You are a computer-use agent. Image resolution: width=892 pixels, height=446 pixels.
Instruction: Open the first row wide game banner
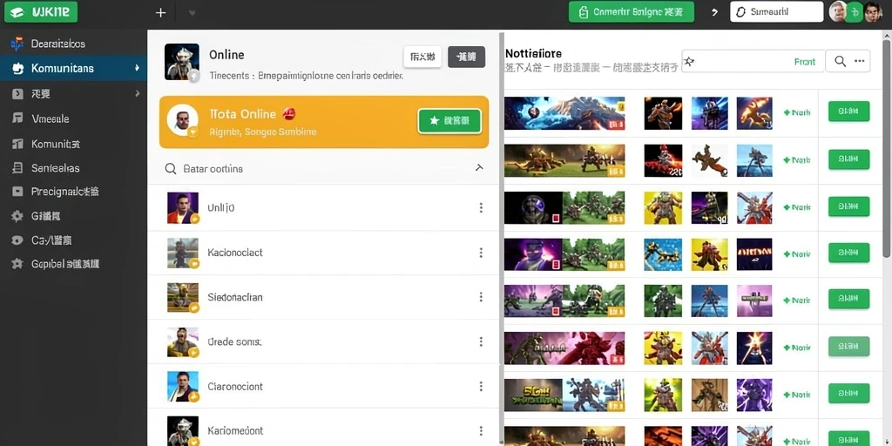(564, 112)
